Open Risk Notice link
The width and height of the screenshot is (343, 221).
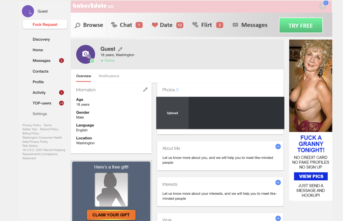pos(30,146)
